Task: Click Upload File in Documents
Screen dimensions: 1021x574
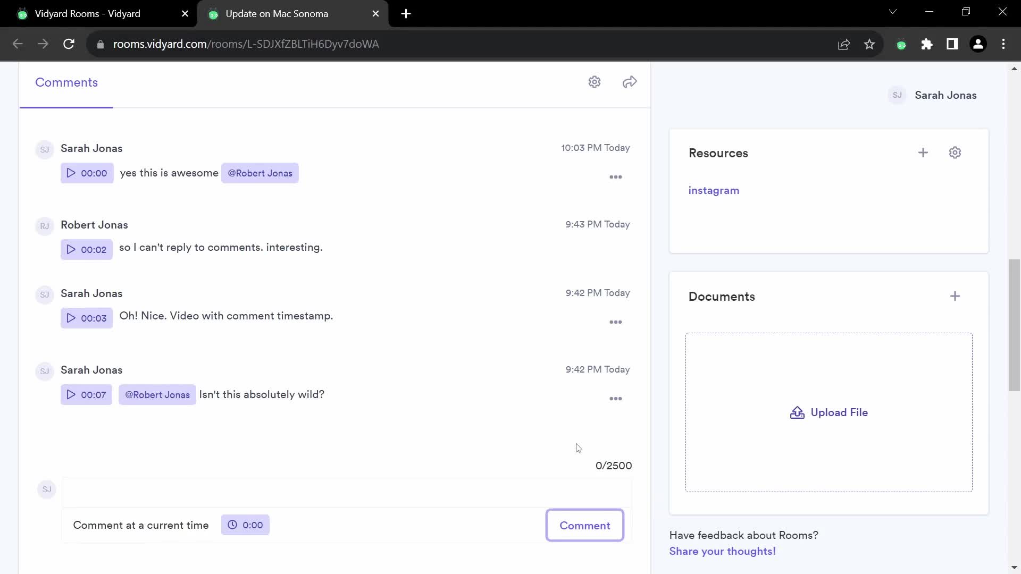Action: pos(829,412)
